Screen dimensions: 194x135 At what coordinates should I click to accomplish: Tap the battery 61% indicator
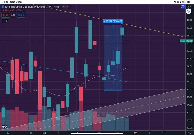187,2
